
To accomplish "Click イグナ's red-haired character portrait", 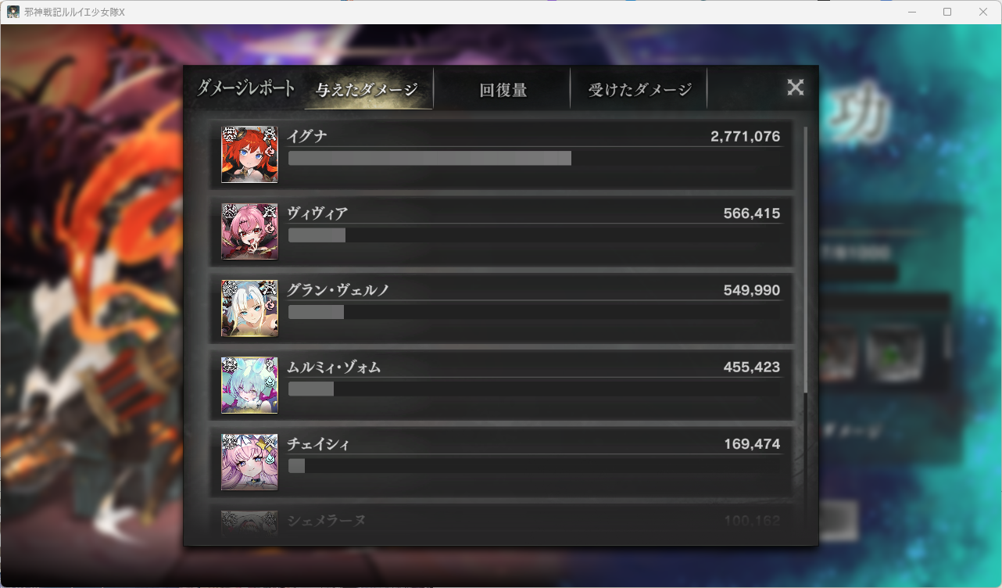I will tap(249, 154).
